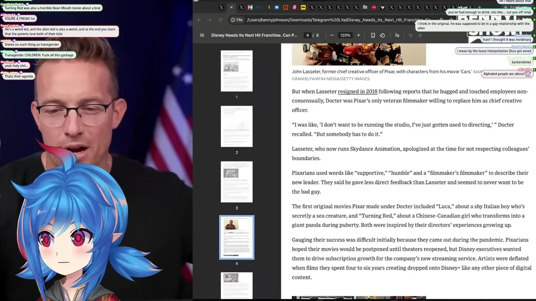Screen dimensions: 536x301
Task: Switch to the red circle icon tab
Action: [374, 7]
